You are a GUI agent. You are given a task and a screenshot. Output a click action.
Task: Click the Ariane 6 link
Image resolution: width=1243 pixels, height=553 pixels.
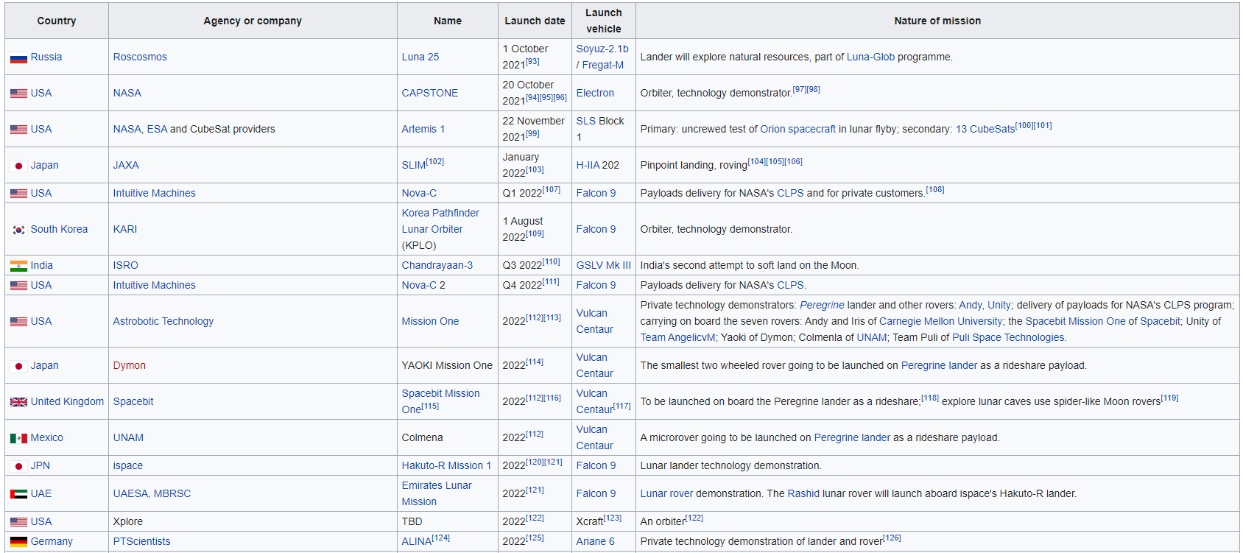click(595, 541)
